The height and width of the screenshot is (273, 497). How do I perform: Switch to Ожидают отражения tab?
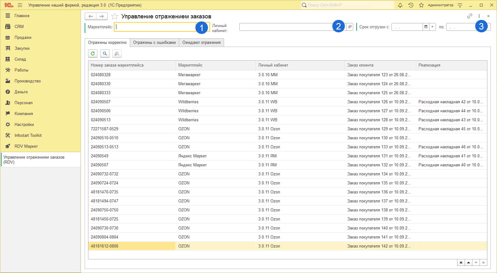click(x=201, y=43)
